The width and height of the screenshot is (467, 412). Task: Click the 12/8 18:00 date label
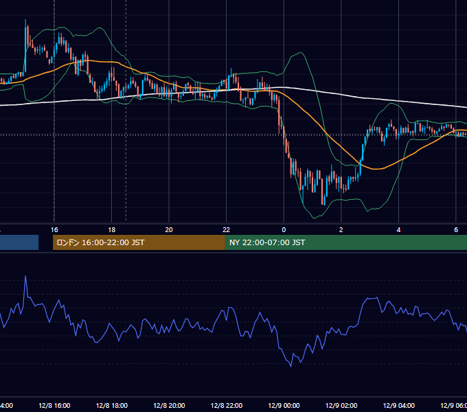112,405
